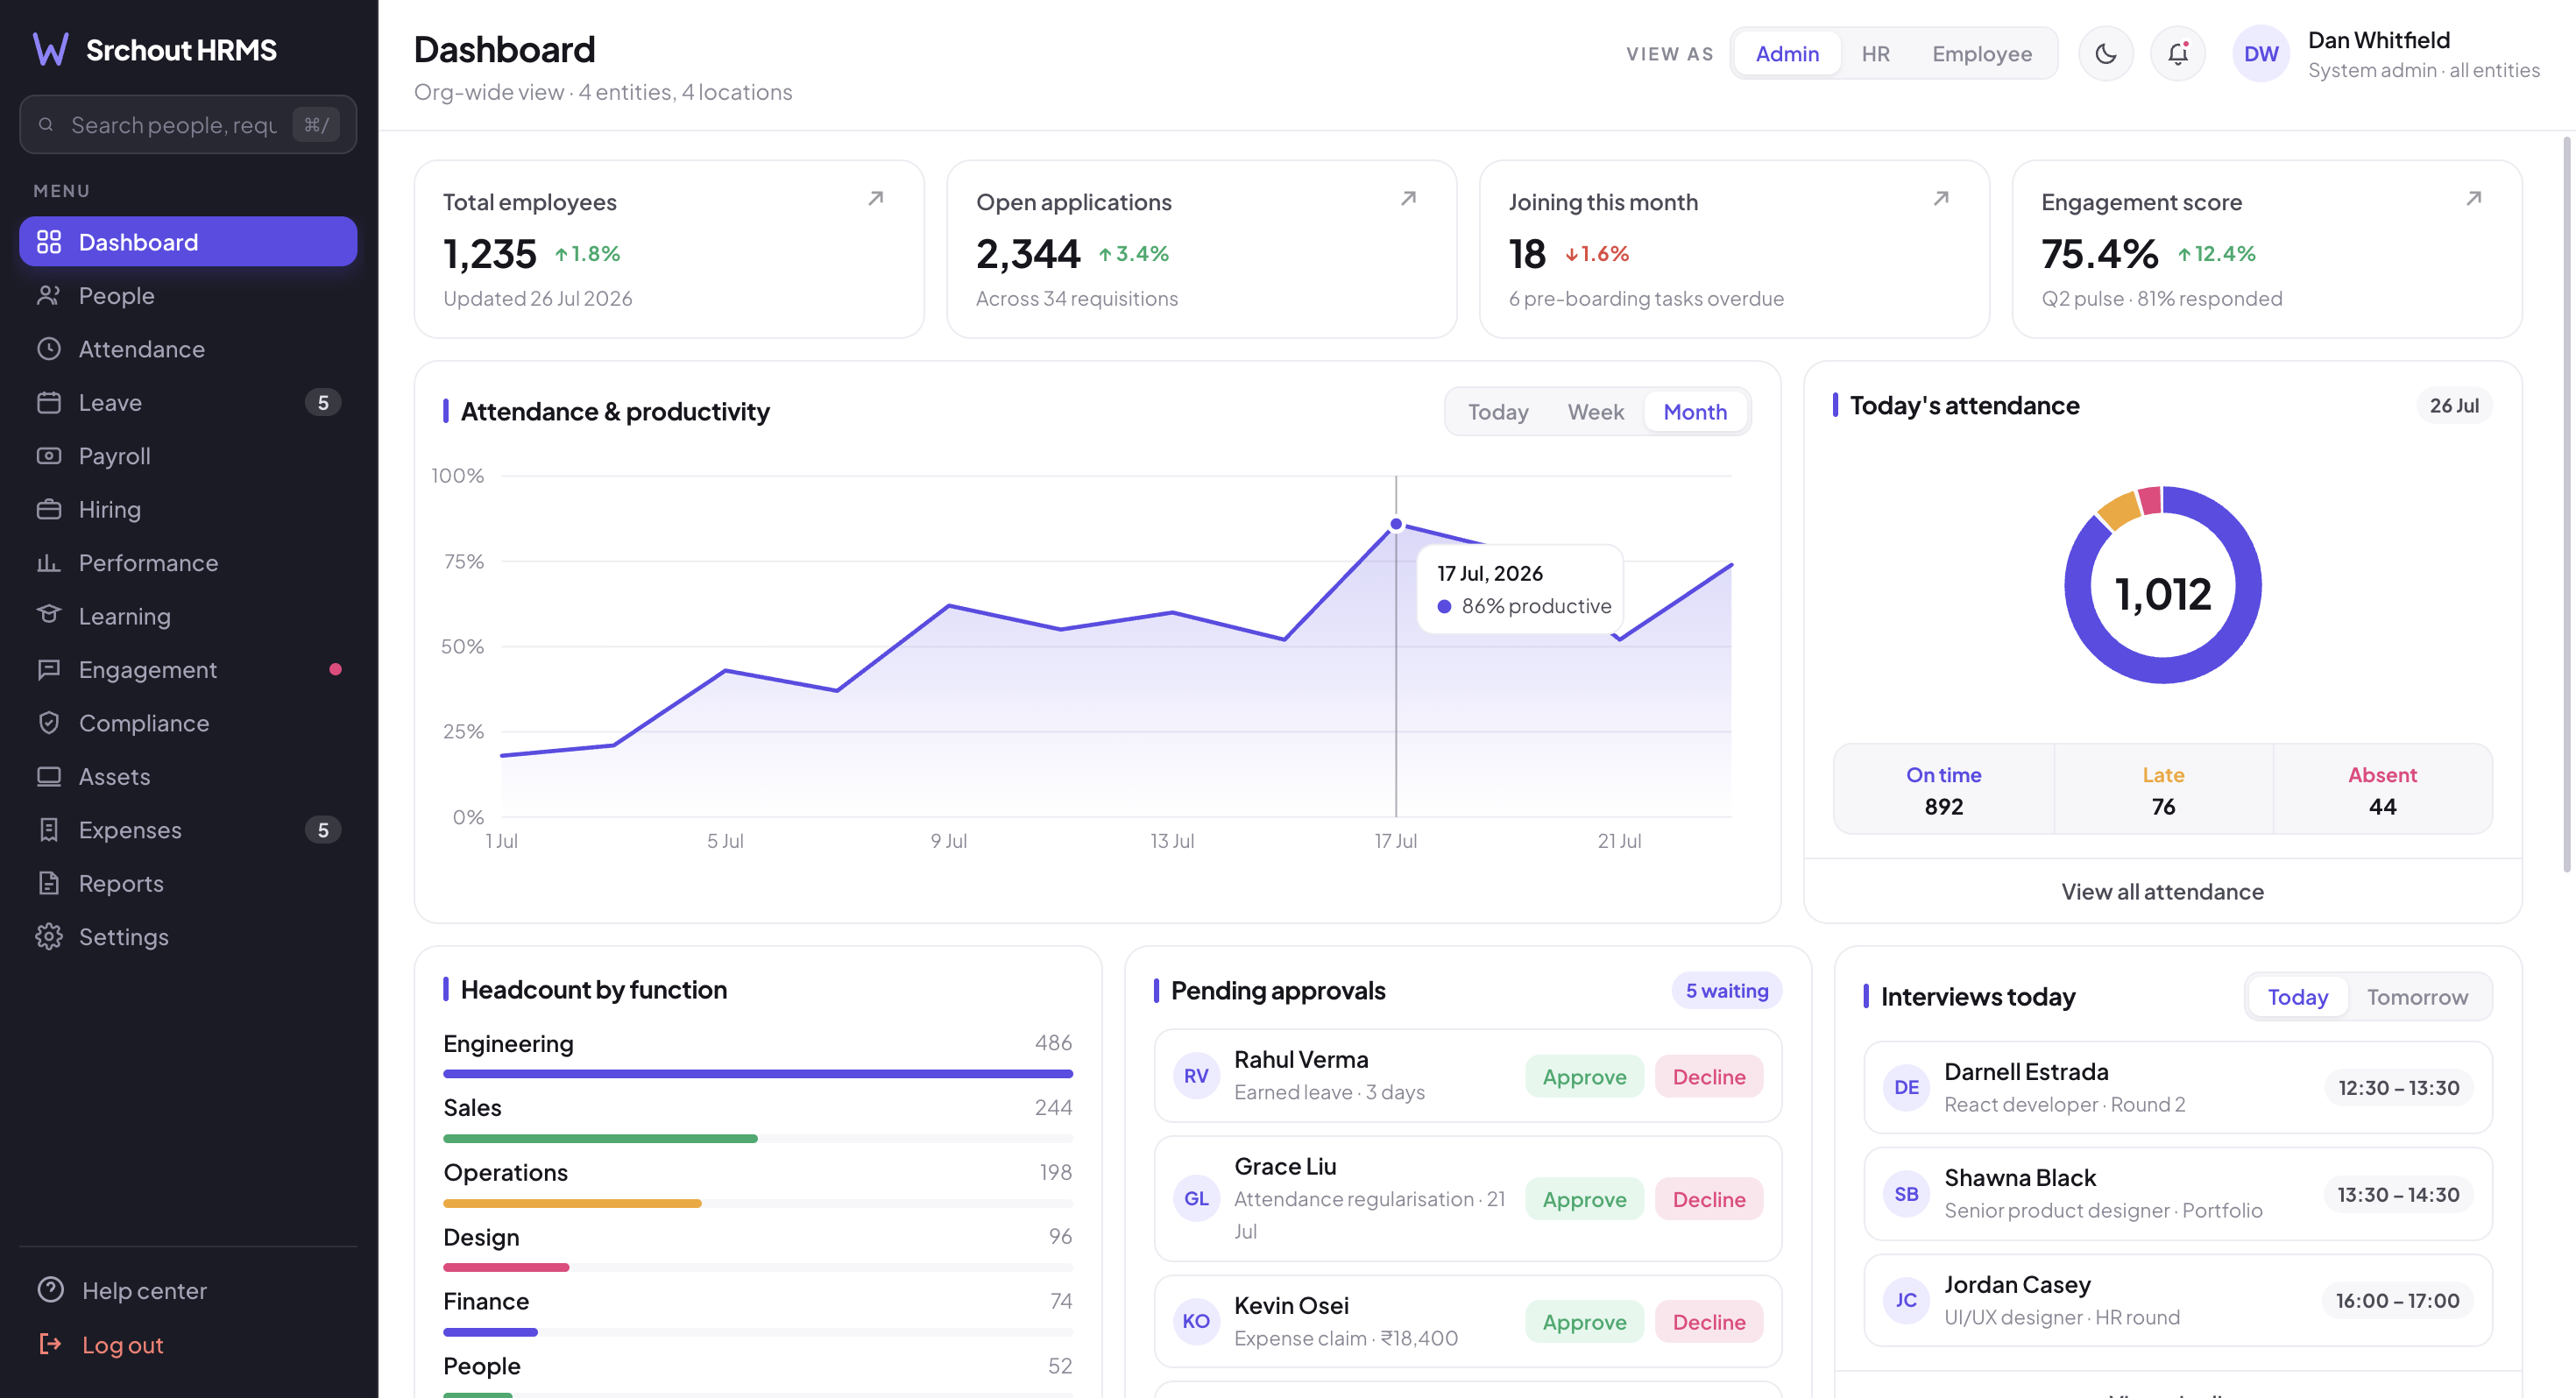Click the Srchout HRMS logo icon
Image resolution: width=2576 pixels, height=1398 pixels.
pyautogui.click(x=50, y=49)
